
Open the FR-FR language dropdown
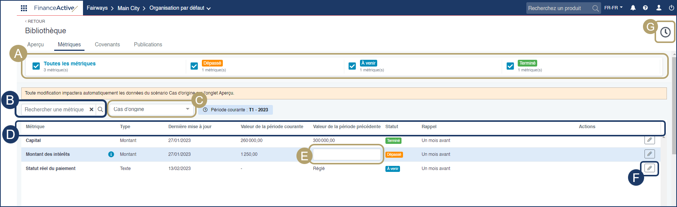(613, 8)
